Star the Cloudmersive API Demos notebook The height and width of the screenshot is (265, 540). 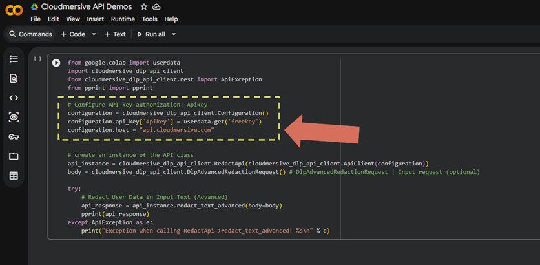(144, 6)
